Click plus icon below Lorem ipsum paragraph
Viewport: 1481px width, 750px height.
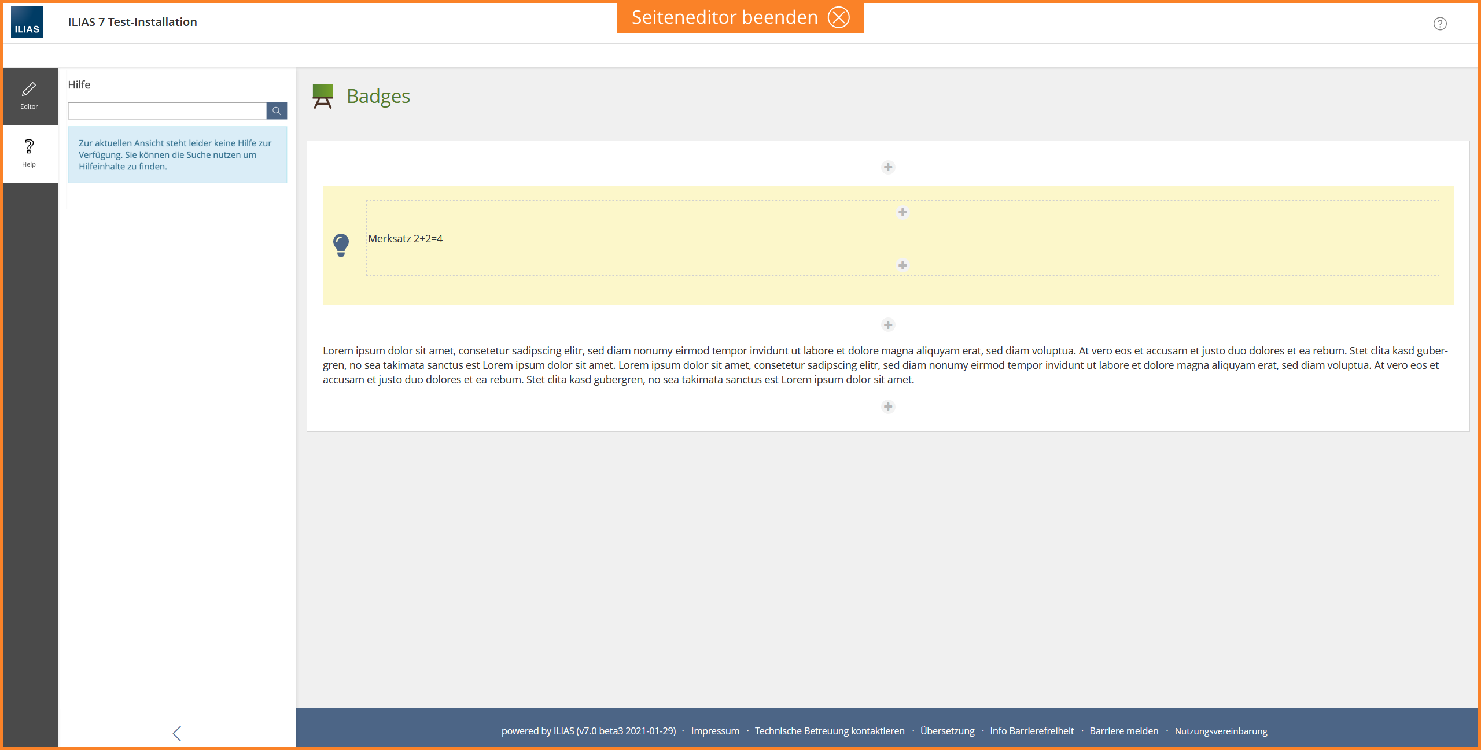click(888, 407)
